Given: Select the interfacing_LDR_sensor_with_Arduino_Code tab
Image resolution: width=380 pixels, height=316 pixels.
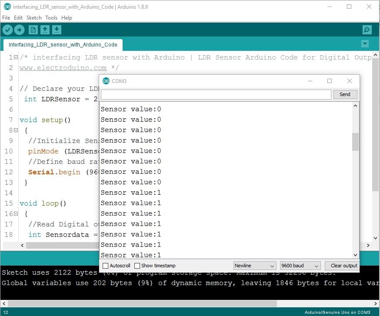Looking at the screenshot, I should (x=63, y=45).
